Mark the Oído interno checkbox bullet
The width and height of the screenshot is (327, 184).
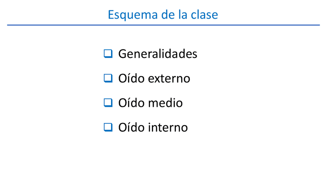(x=108, y=127)
